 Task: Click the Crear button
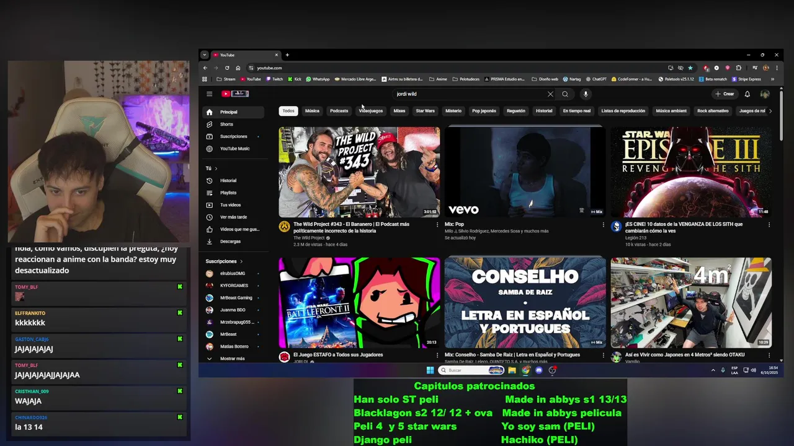click(x=725, y=94)
